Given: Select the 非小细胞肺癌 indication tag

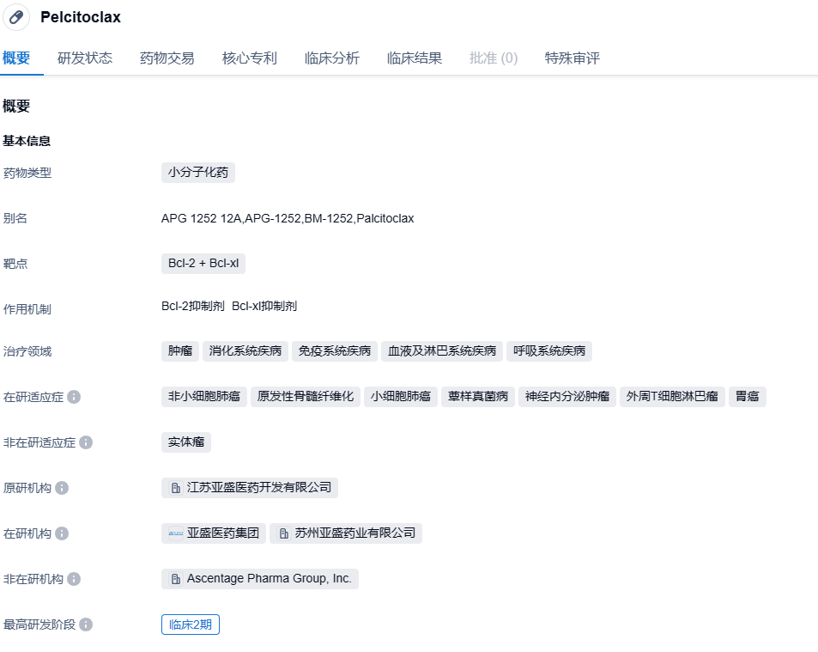Looking at the screenshot, I should (204, 397).
